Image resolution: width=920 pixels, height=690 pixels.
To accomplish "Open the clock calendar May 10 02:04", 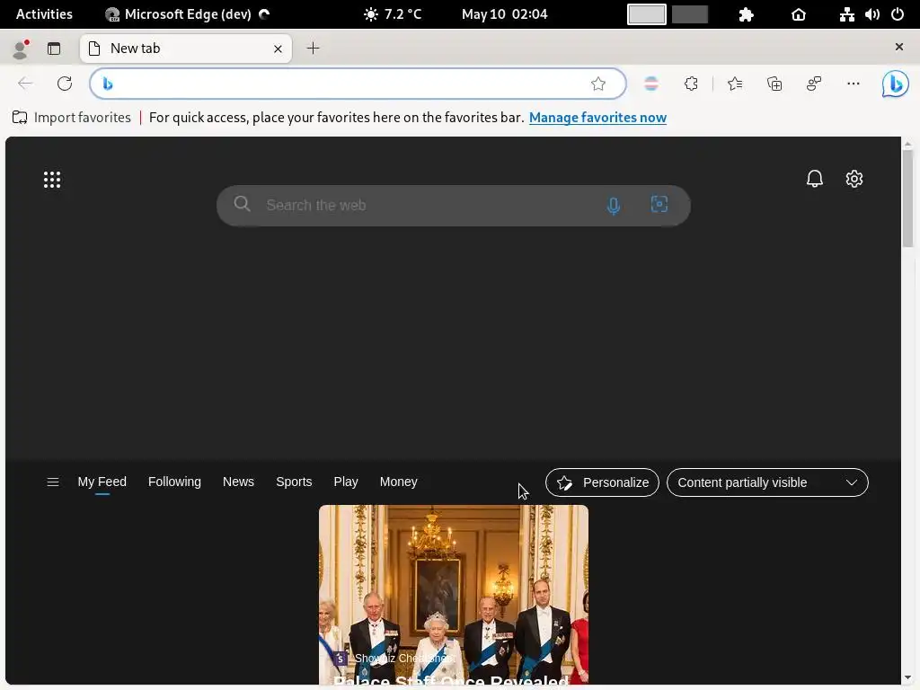I will tap(505, 14).
